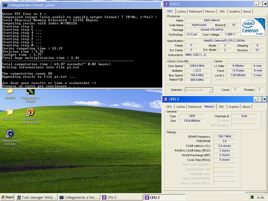Click the L1 Data 8 KBytes field
The width and height of the screenshot is (268, 201).
(238, 66)
